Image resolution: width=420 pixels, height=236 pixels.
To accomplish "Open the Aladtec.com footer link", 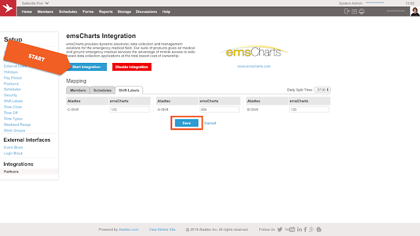I will click(129, 229).
